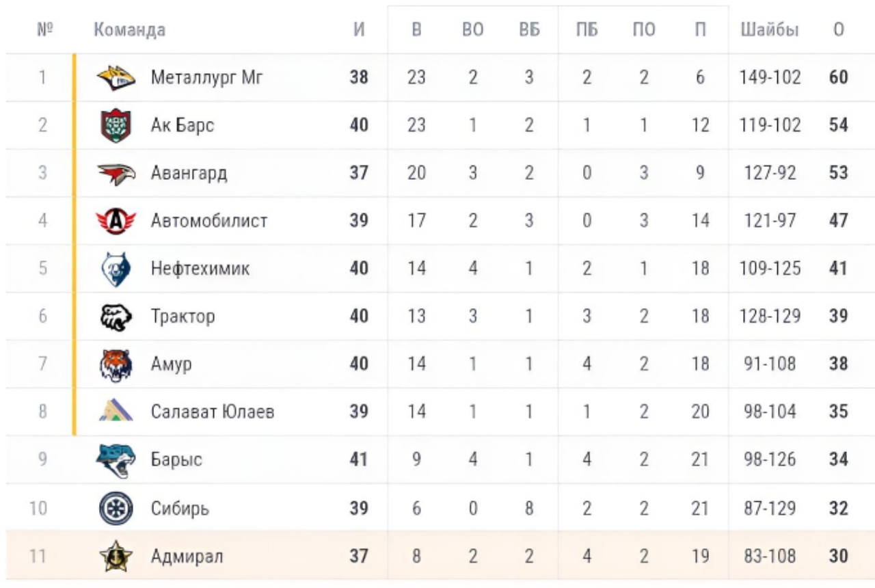Click the Сибирь snowflake logo
Screen dimensions: 875x588
(x=116, y=509)
